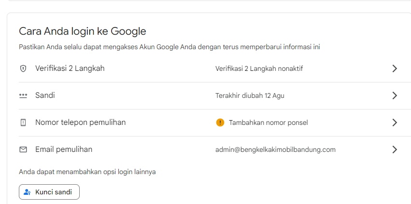Click the envelope icon beside Email pemulihan
The image size is (411, 204).
pyautogui.click(x=23, y=150)
